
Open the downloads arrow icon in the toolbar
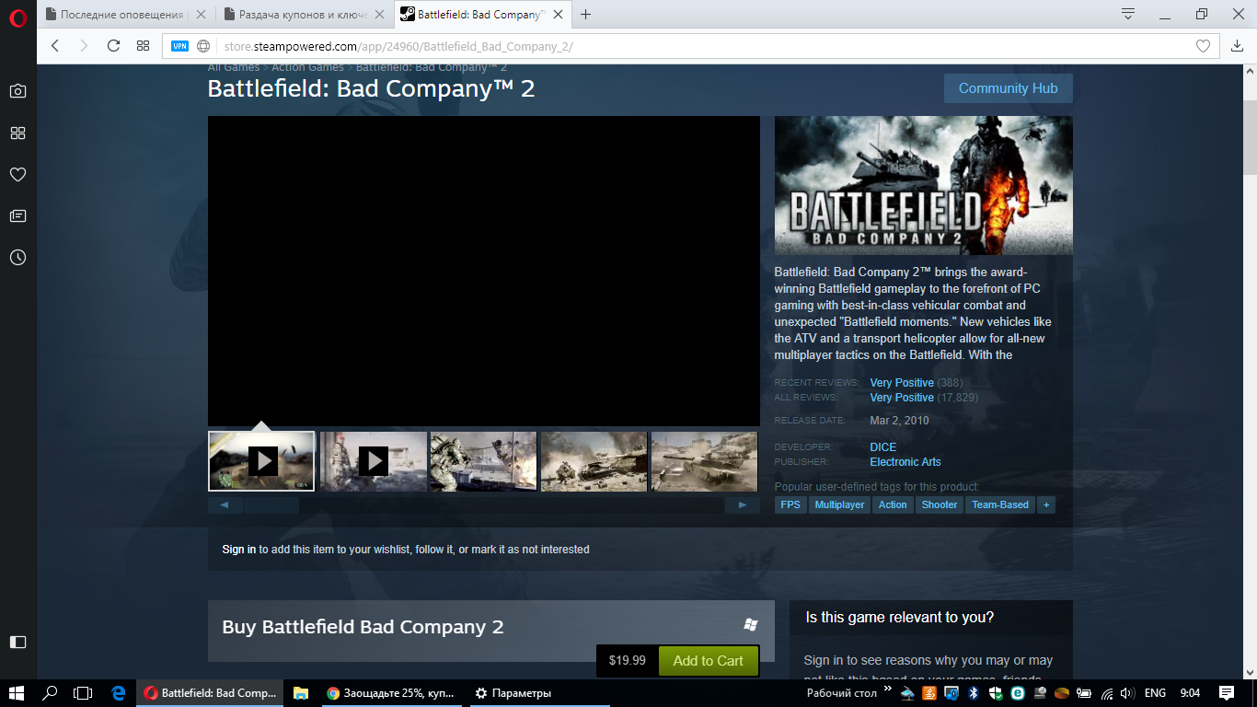tap(1237, 46)
